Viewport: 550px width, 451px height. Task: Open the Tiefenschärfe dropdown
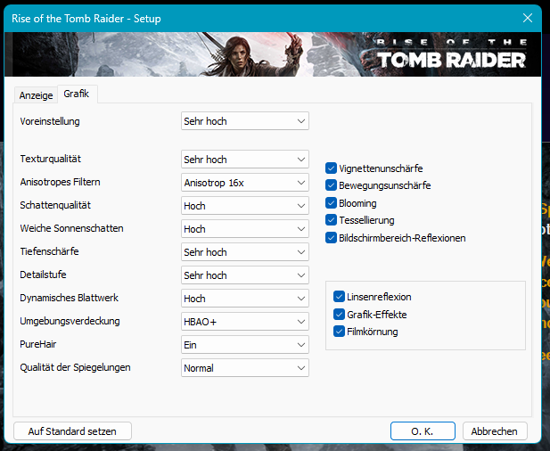[x=245, y=252]
